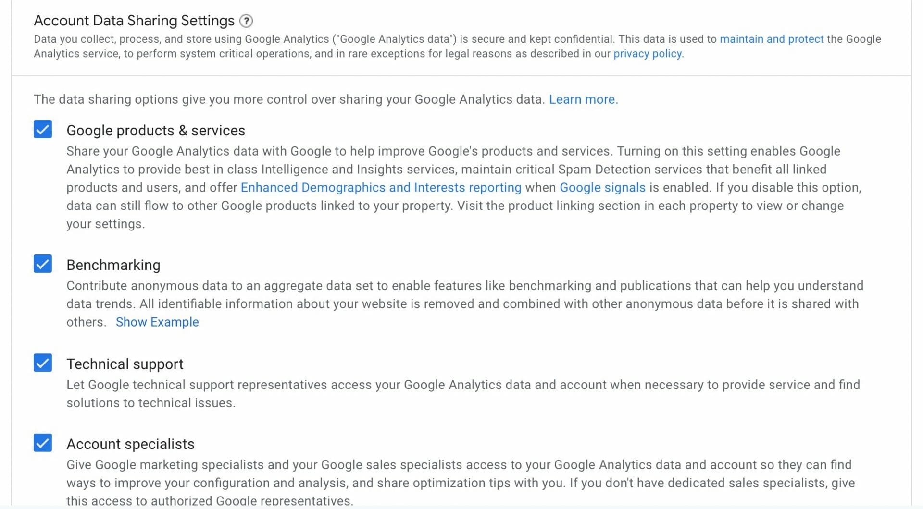Click the Benchmarking heading label
923x509 pixels.
pos(113,265)
